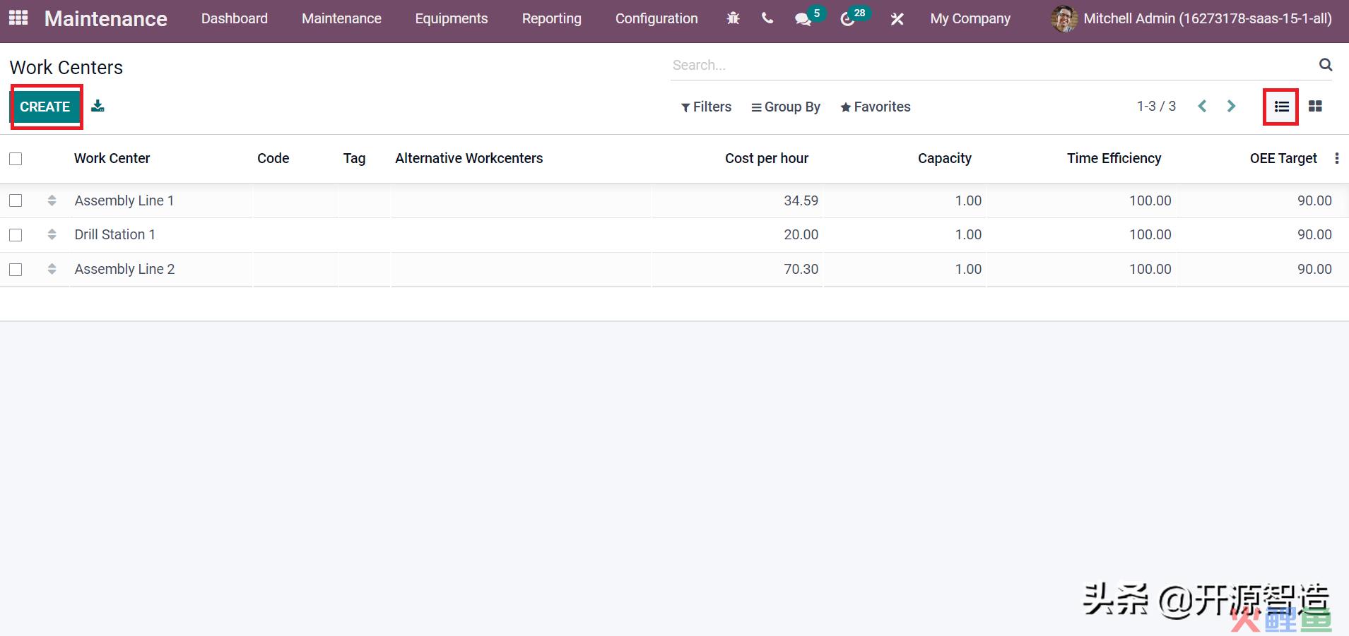This screenshot has width=1349, height=636.
Task: Sort by Capacity column header
Action: (945, 158)
